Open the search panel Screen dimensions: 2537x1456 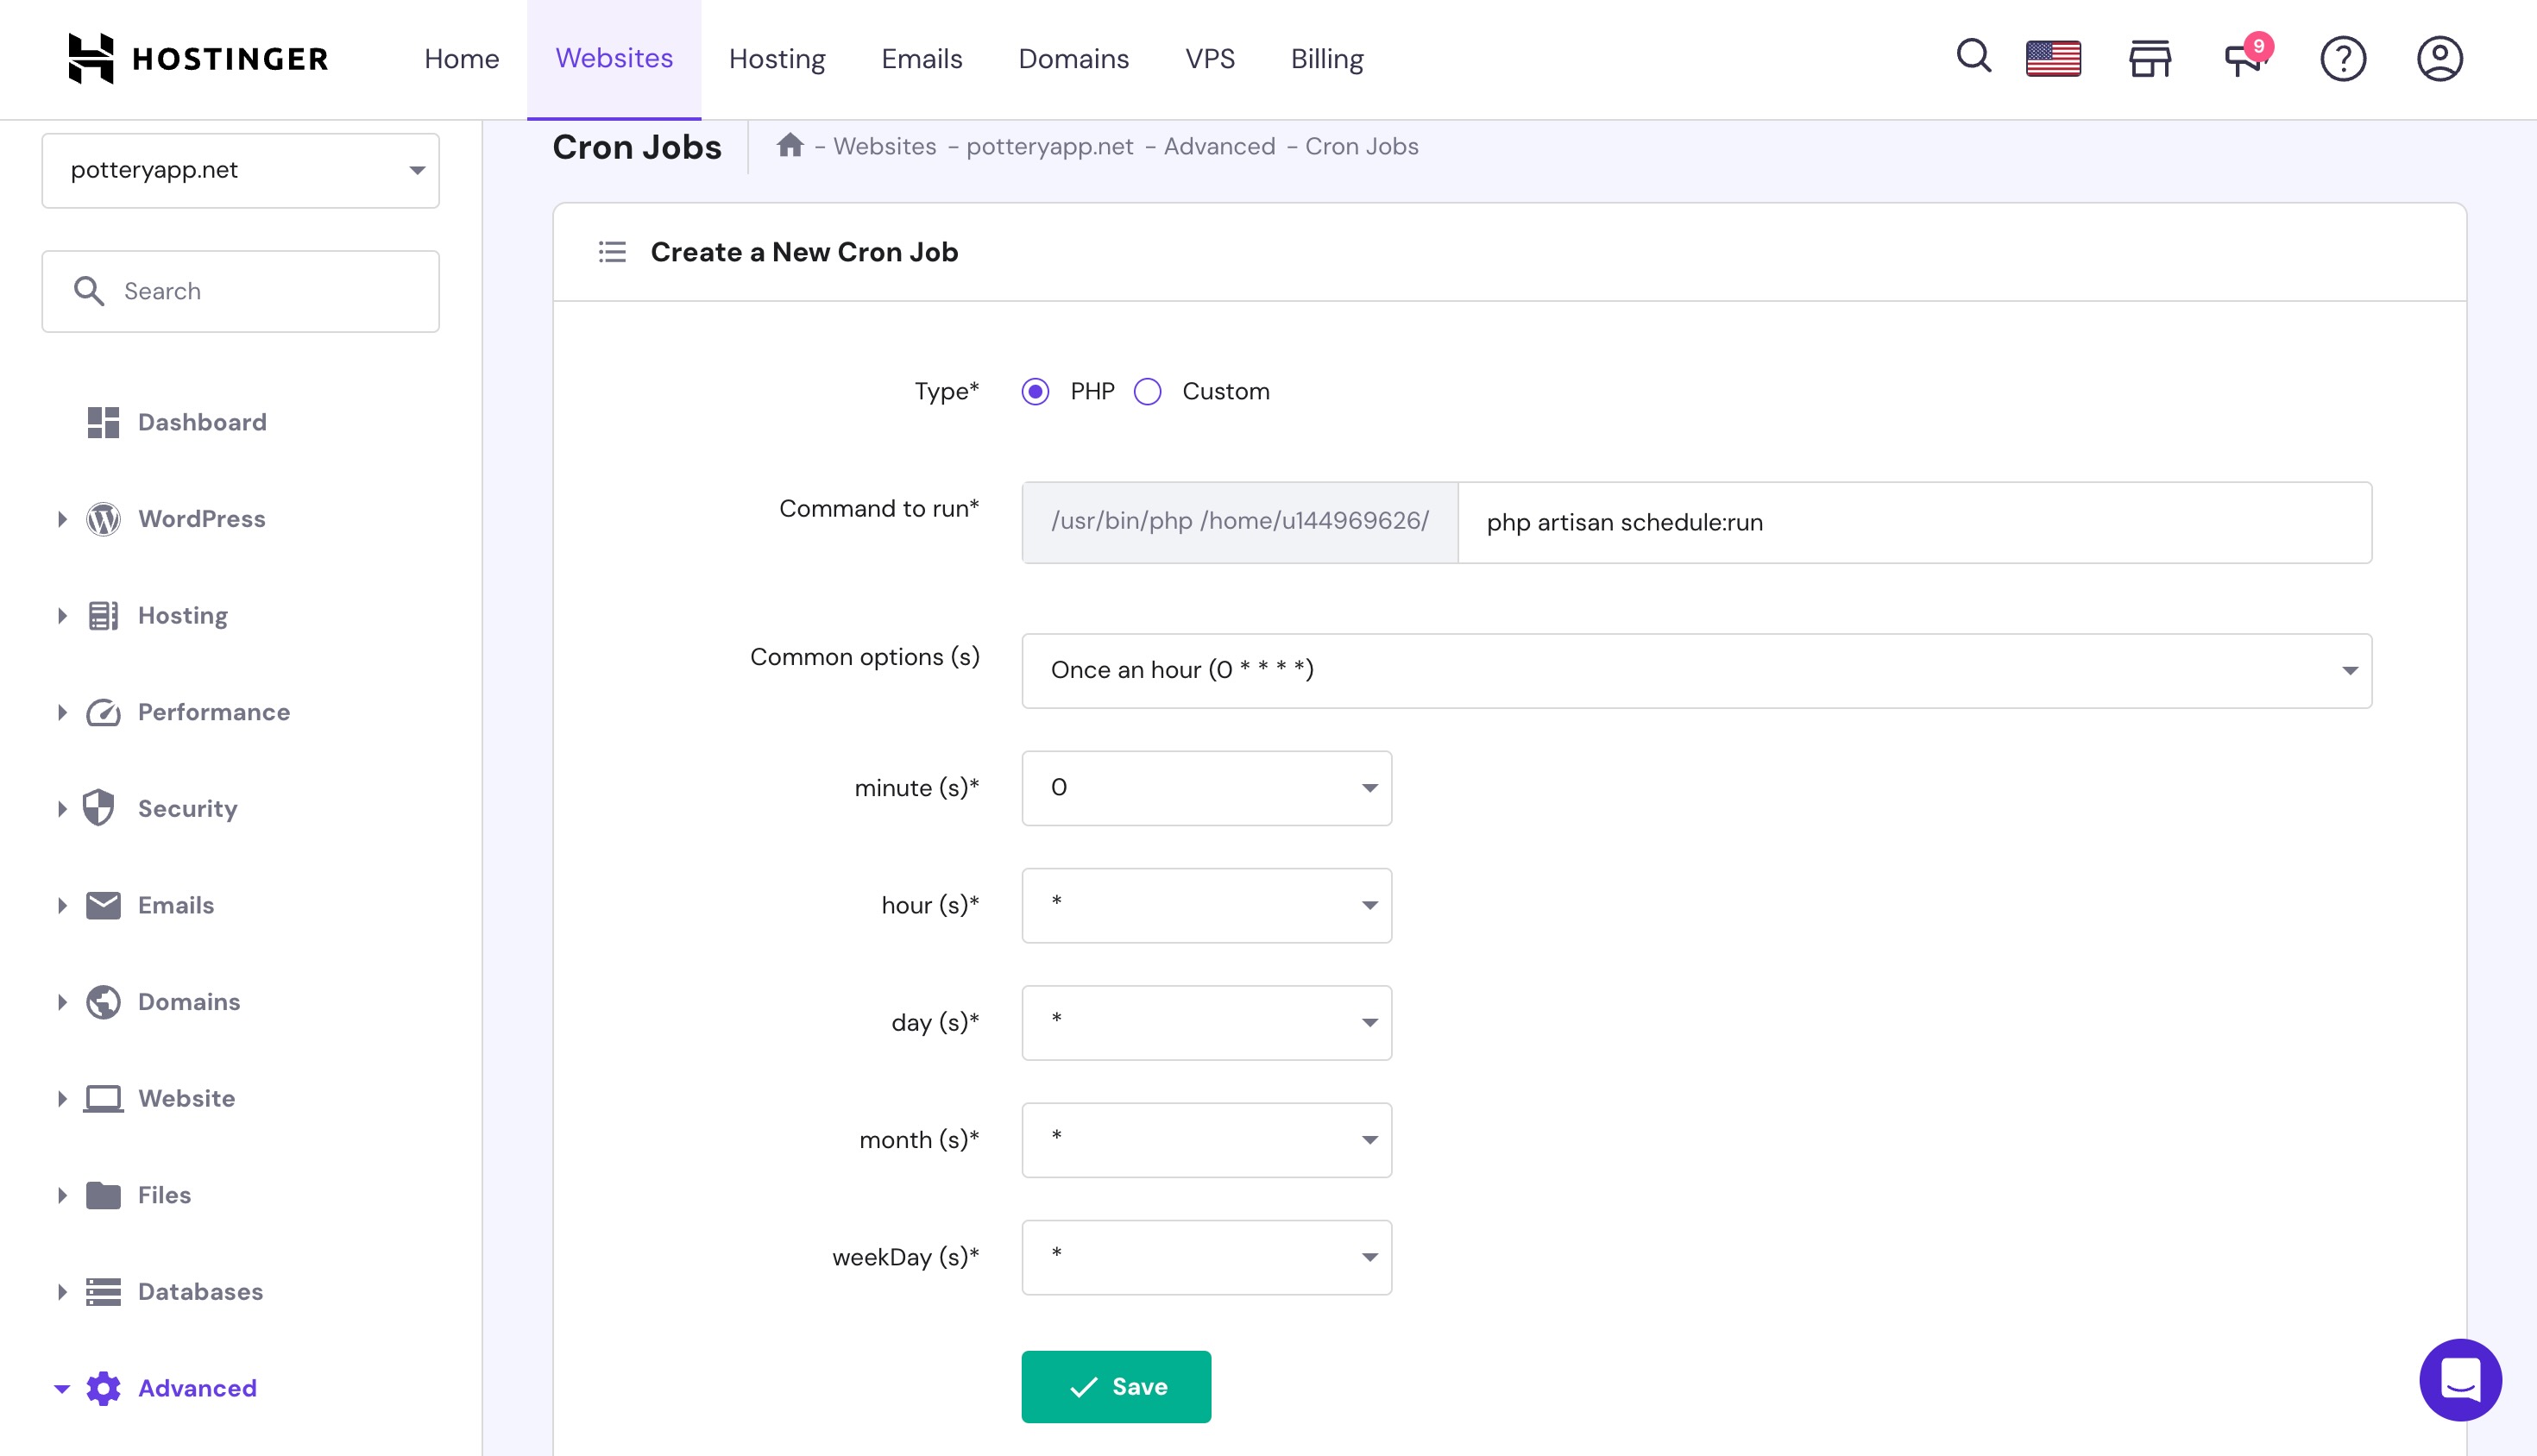pyautogui.click(x=1973, y=58)
